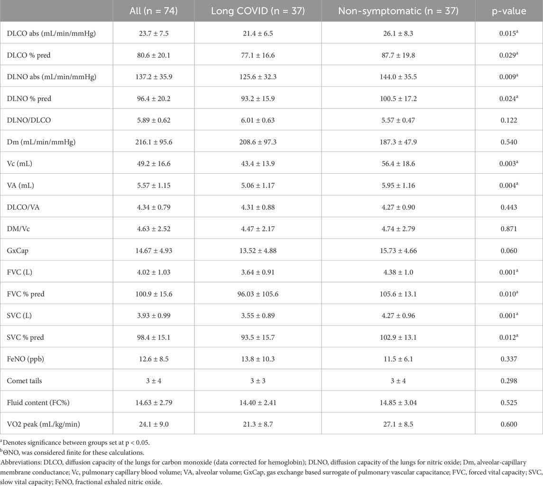The image size is (543, 486).
Task: Click the 0.015 p-value for DLCO abs
Action: pos(509,33)
